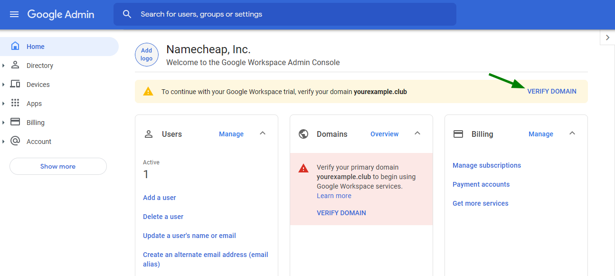
Task: Click the Domains card title
Action: [x=332, y=134]
